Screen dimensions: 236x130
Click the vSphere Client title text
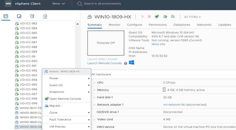pos(28,3)
